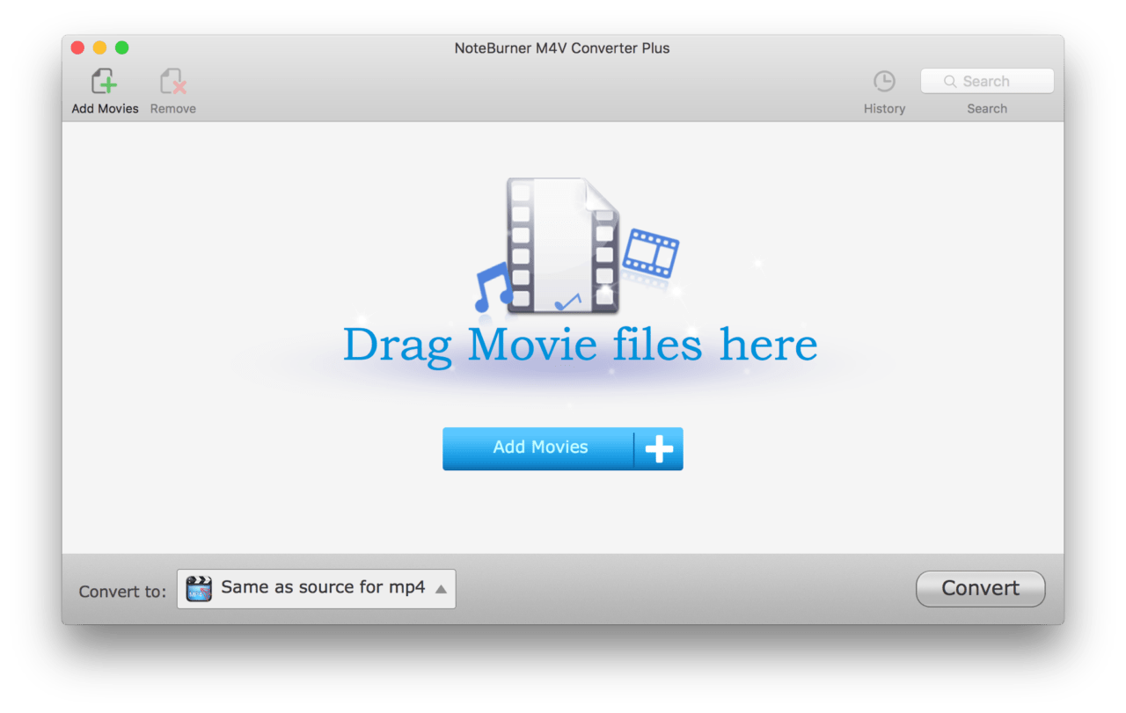Open the History clock icon
This screenshot has height=713, width=1126.
click(x=884, y=82)
